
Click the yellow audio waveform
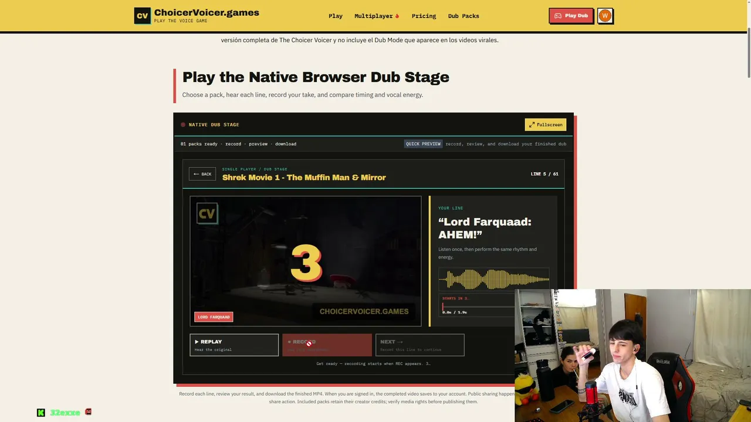[x=494, y=280]
